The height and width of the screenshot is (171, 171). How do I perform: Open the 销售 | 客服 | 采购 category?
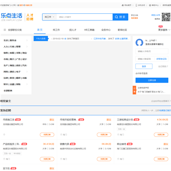15,53
